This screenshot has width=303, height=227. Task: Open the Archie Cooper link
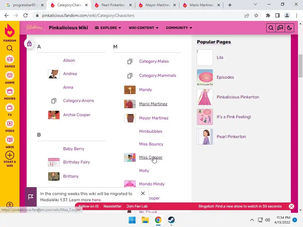coord(77,115)
